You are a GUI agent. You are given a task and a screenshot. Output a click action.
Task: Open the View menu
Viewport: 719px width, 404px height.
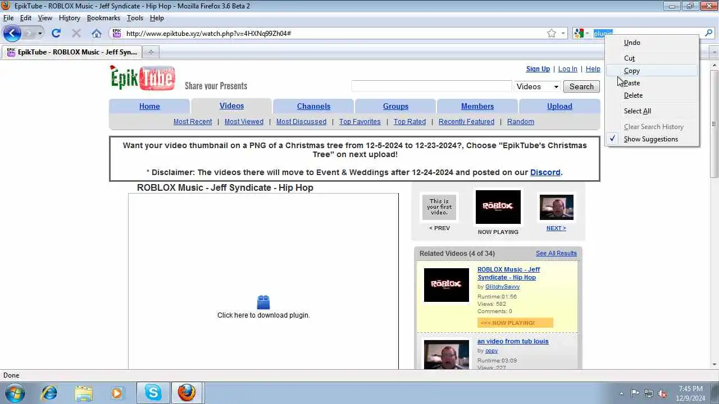pos(45,18)
